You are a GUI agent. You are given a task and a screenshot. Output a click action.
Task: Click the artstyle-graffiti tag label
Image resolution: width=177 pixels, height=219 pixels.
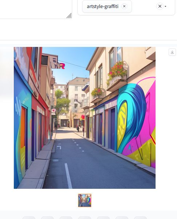(x=102, y=6)
